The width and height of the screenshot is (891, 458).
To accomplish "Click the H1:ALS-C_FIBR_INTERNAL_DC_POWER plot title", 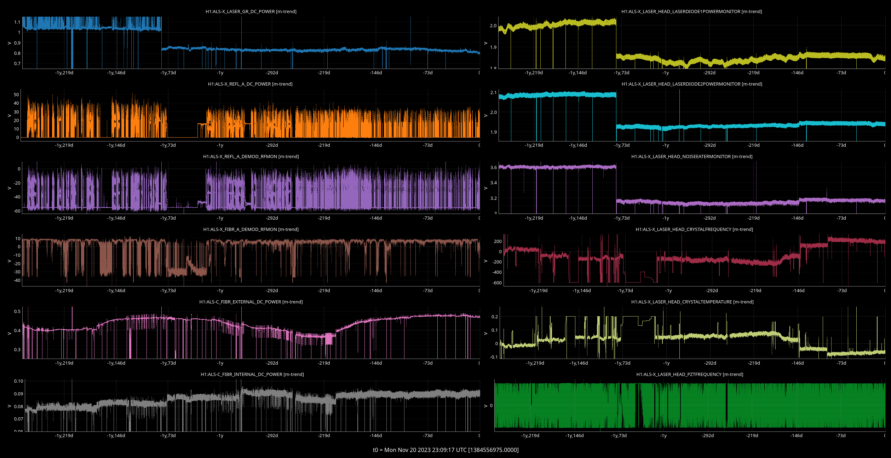I will (252, 375).
